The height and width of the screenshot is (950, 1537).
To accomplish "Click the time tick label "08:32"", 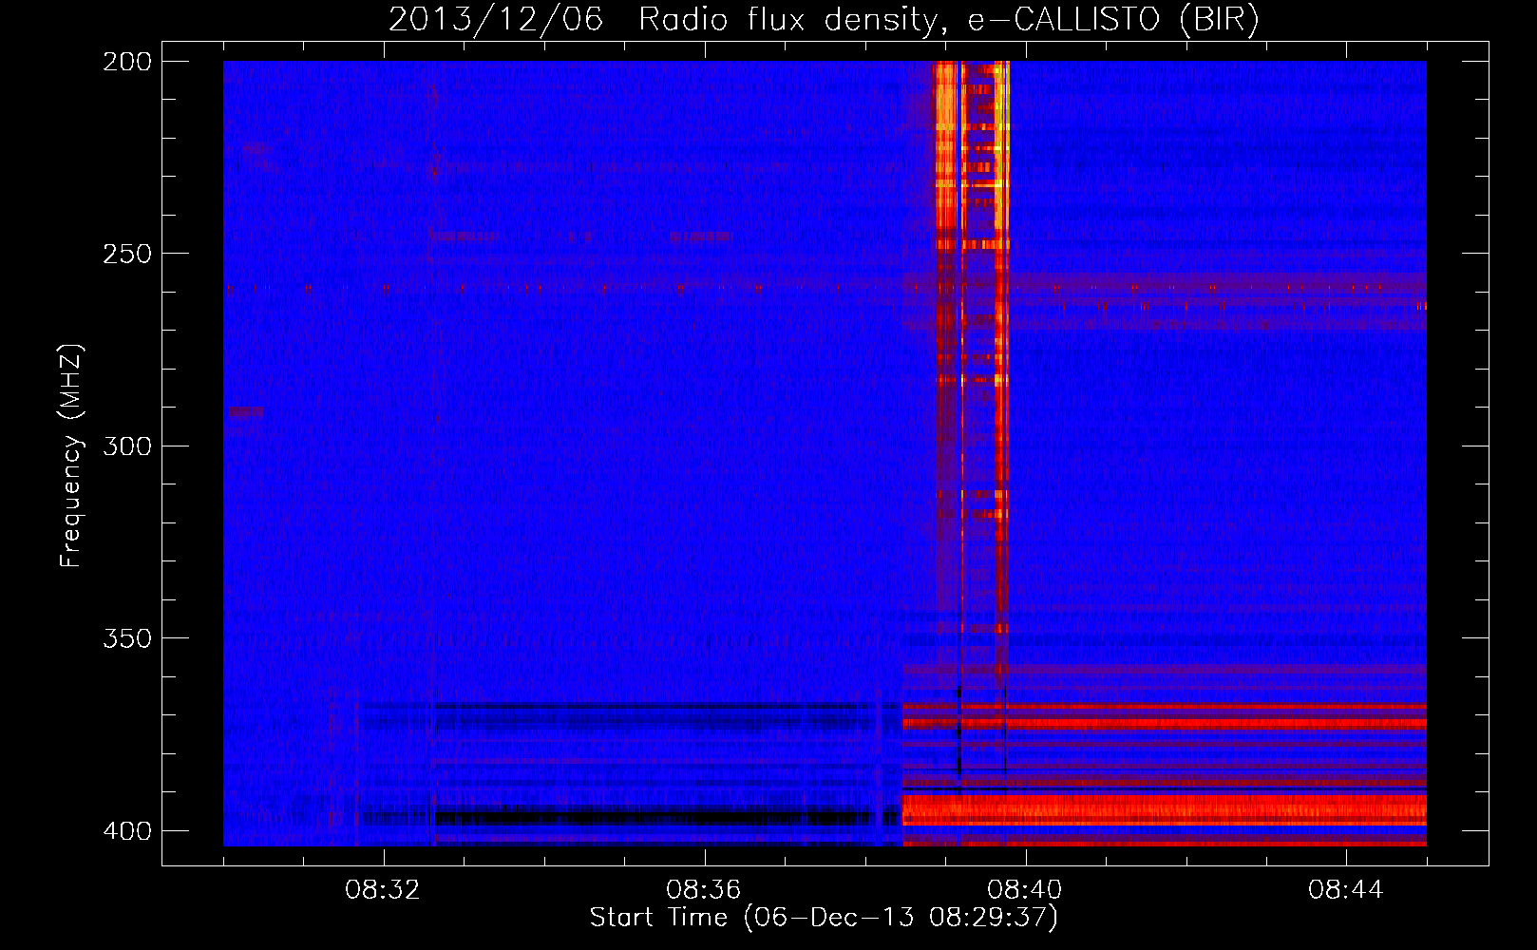I will [x=383, y=890].
